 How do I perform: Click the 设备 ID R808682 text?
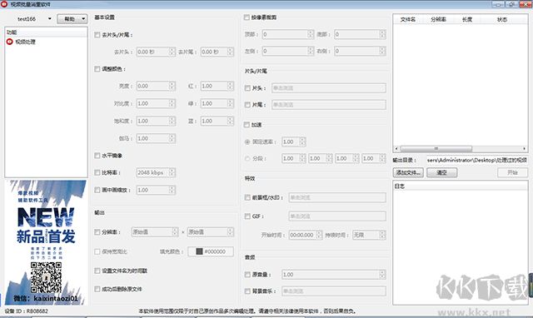click(x=26, y=311)
